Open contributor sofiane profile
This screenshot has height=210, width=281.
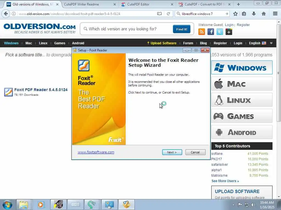pyautogui.click(x=217, y=154)
